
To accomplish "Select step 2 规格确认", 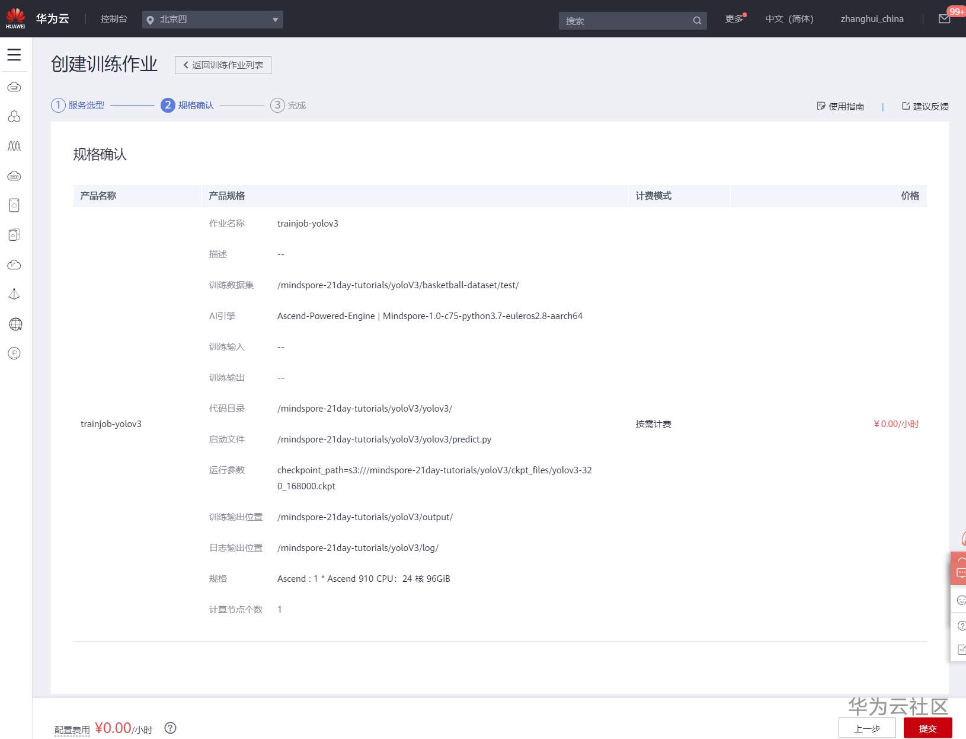I will 187,105.
